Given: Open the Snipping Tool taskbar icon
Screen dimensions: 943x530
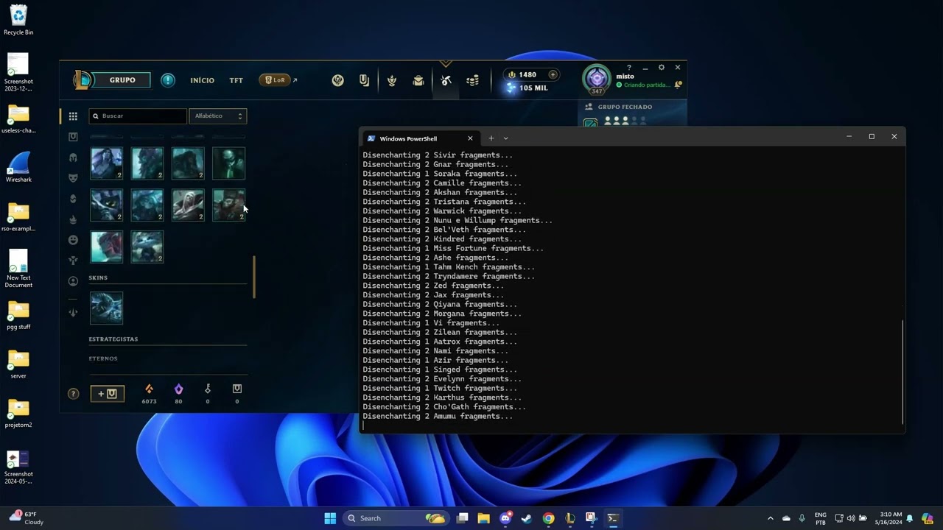Looking at the screenshot, I should coord(591,518).
